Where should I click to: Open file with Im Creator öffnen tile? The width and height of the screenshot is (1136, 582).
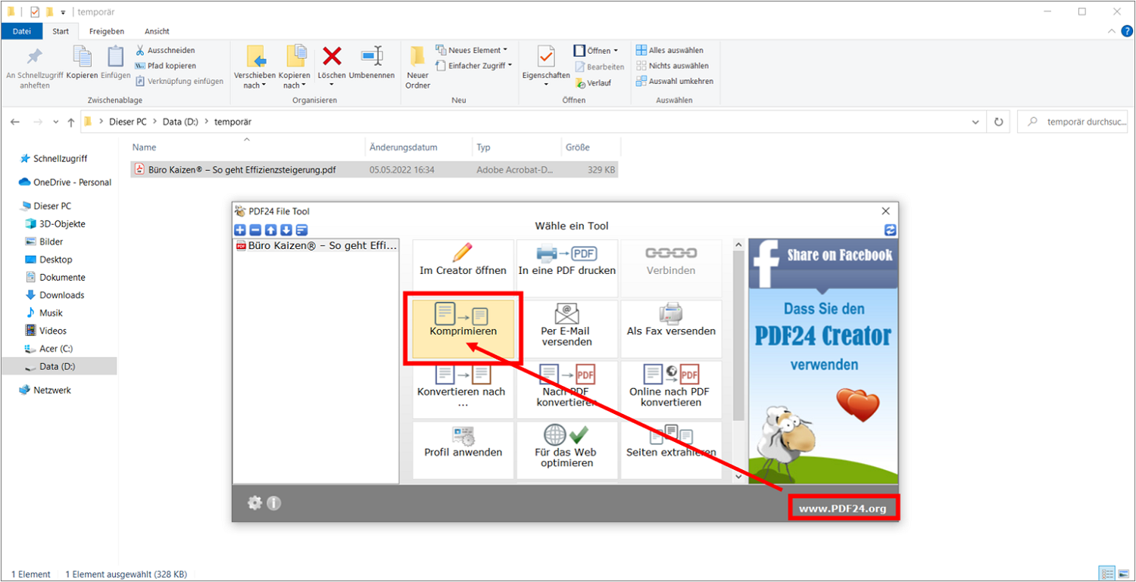(x=463, y=269)
